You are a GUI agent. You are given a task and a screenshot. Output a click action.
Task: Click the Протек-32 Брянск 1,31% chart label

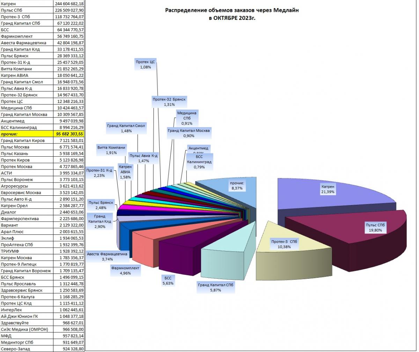click(169, 102)
